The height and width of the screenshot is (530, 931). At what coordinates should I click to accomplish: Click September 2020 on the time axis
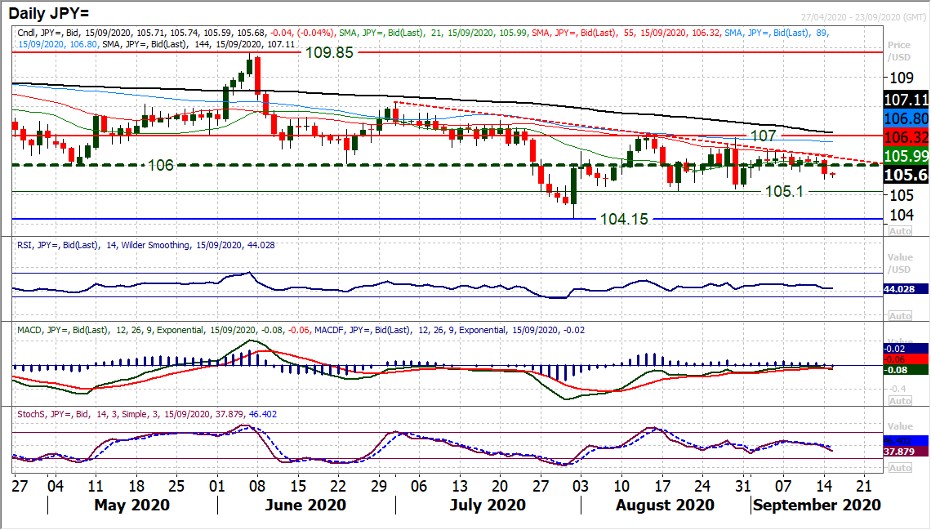click(x=817, y=505)
